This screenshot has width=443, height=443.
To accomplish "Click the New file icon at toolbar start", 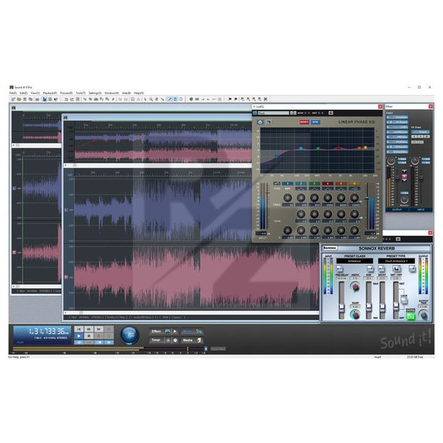I will tap(13, 99).
